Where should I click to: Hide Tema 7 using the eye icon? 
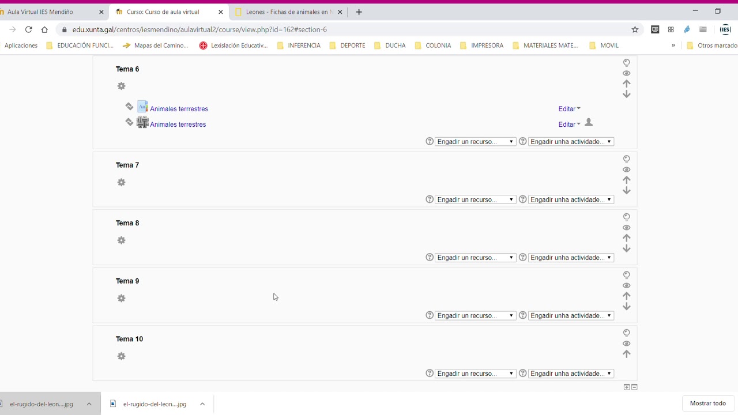click(x=627, y=169)
